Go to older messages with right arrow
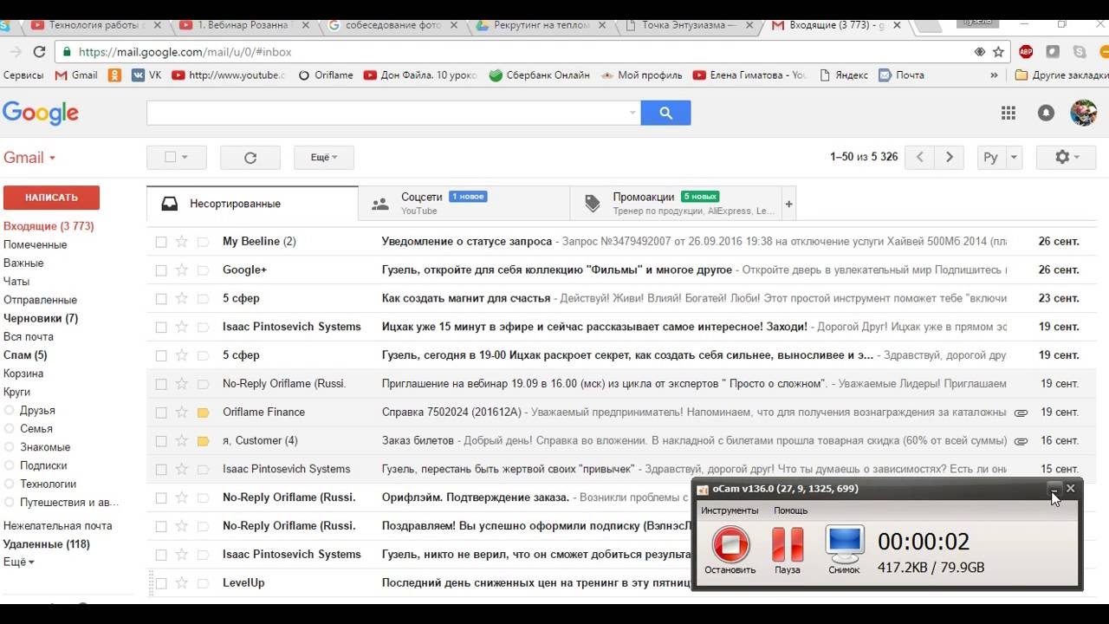 [950, 157]
